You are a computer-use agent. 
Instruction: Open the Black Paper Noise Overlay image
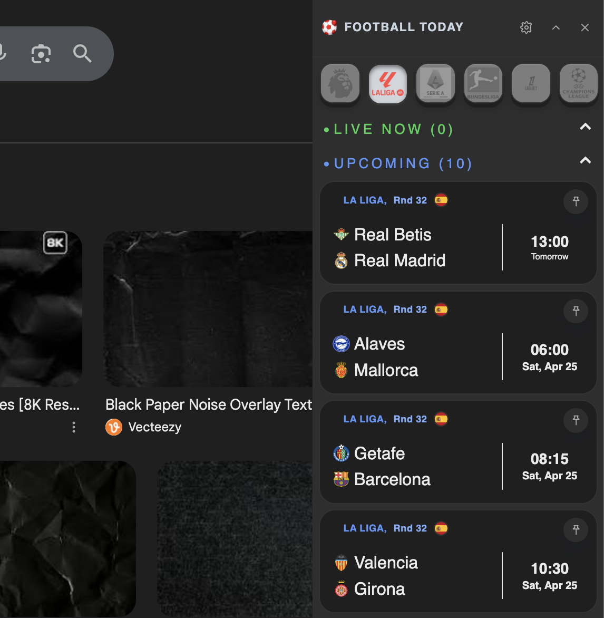(x=208, y=308)
